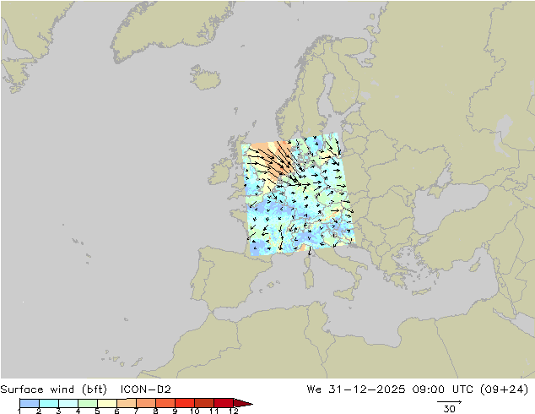The width and height of the screenshot is (535, 414).
Task: Click the dark red arrow end of the legend
Action: [x=243, y=403]
